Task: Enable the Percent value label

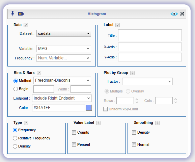Action: click(74, 145)
